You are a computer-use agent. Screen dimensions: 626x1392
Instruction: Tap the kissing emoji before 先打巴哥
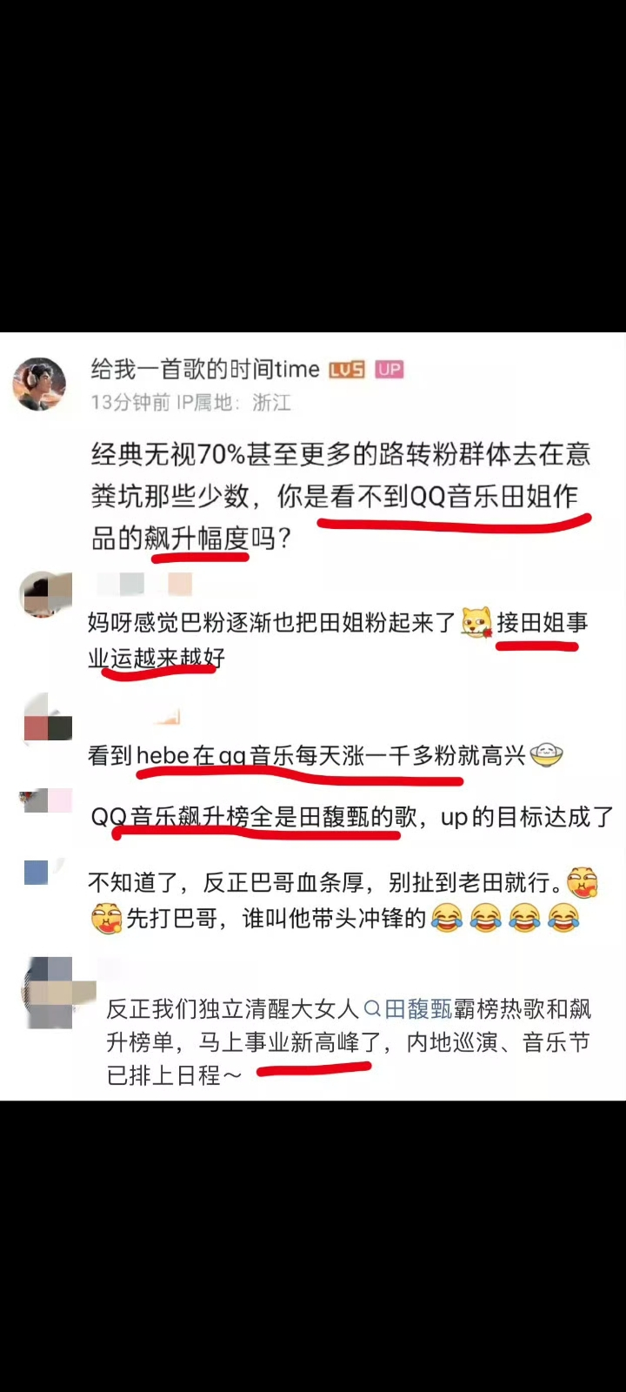[106, 918]
